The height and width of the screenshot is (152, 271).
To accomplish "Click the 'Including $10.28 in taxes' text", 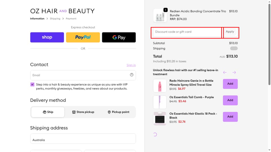I will pos(170,61).
